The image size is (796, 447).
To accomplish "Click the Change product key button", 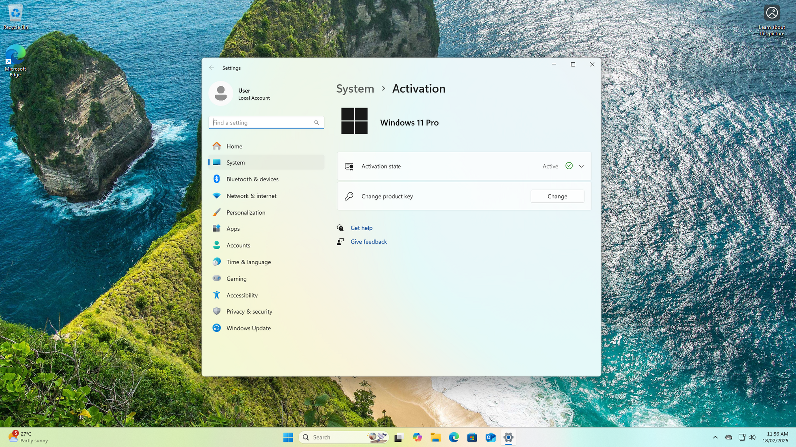I will tap(557, 196).
